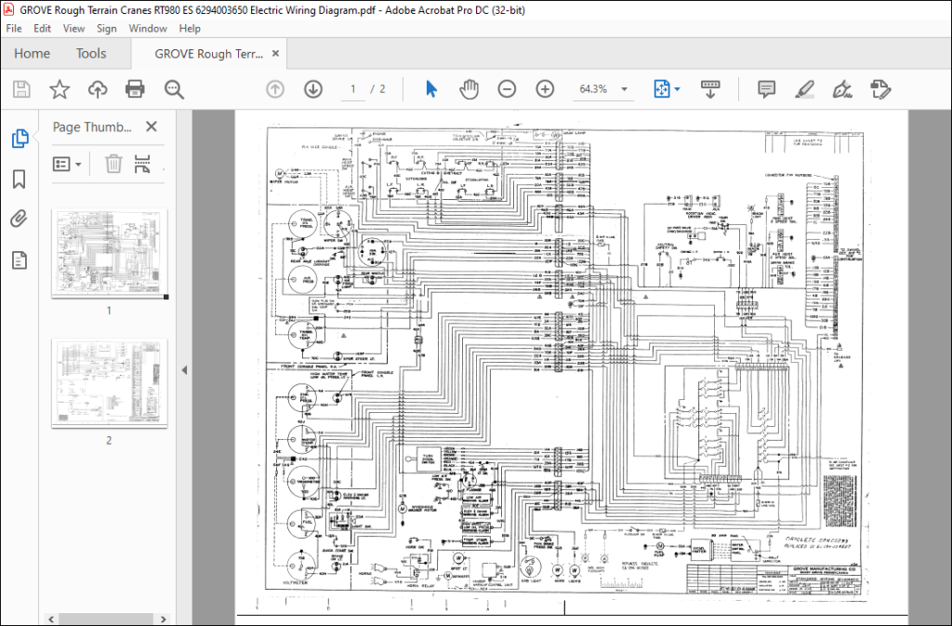Click the thumbnail panel page-break icon

click(142, 164)
